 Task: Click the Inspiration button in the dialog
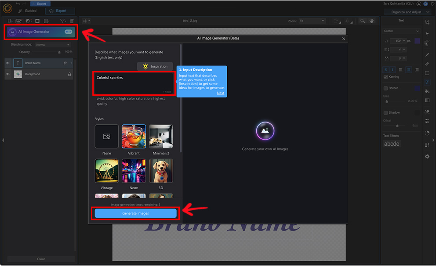[155, 66]
